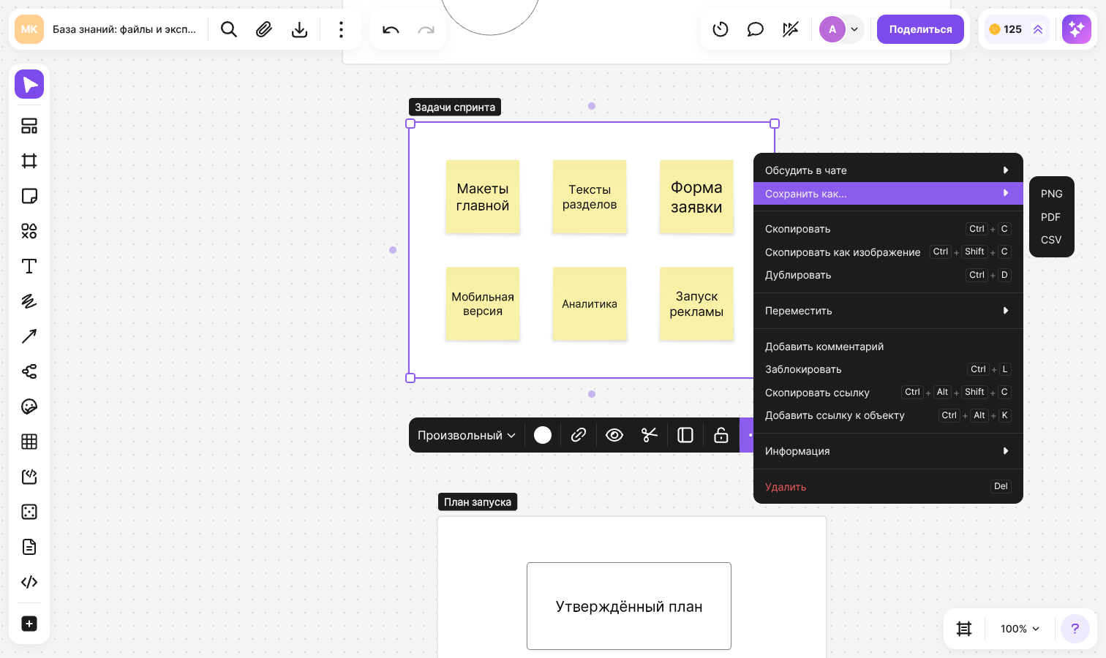1106x658 pixels.
Task: Expand the 100% zoom dropdown
Action: click(1020, 629)
